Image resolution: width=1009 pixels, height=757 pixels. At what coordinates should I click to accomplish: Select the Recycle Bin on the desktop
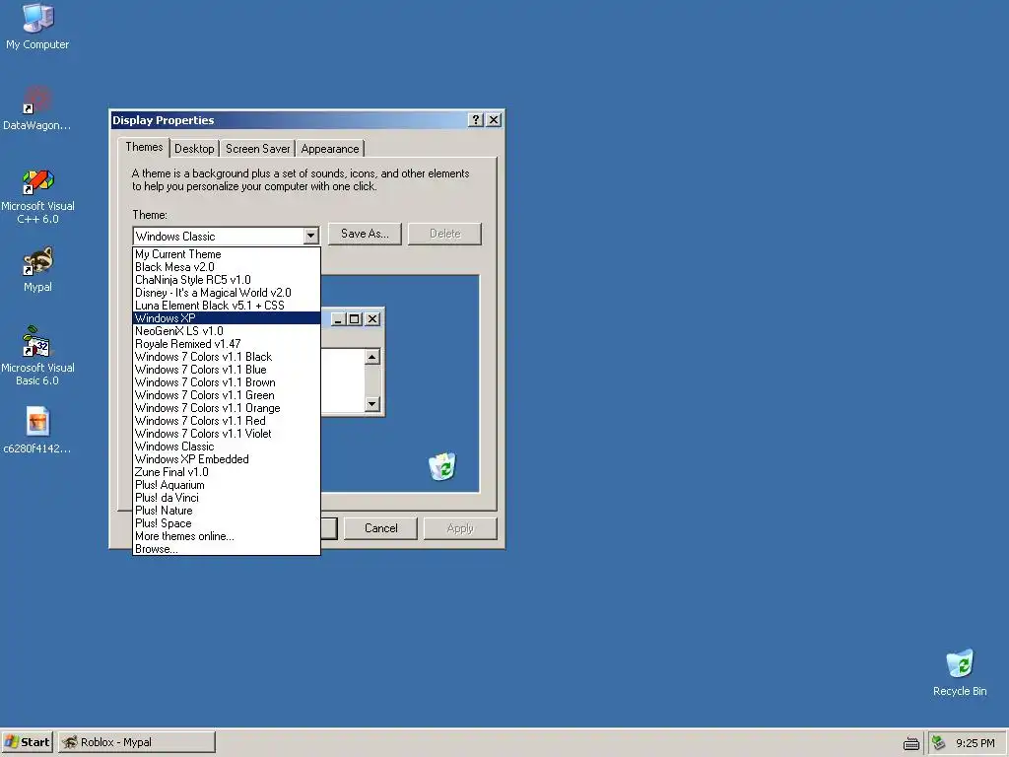(x=960, y=672)
